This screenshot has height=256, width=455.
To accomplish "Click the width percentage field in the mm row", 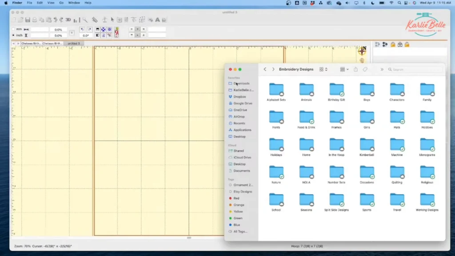I will pyautogui.click(x=58, y=30).
